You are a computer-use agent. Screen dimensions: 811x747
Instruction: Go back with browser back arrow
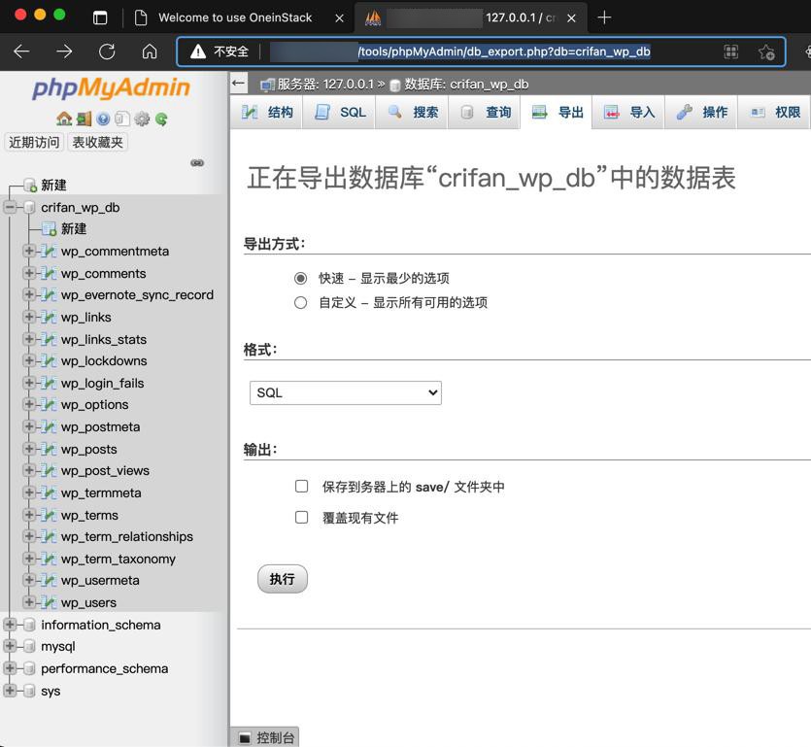21,51
